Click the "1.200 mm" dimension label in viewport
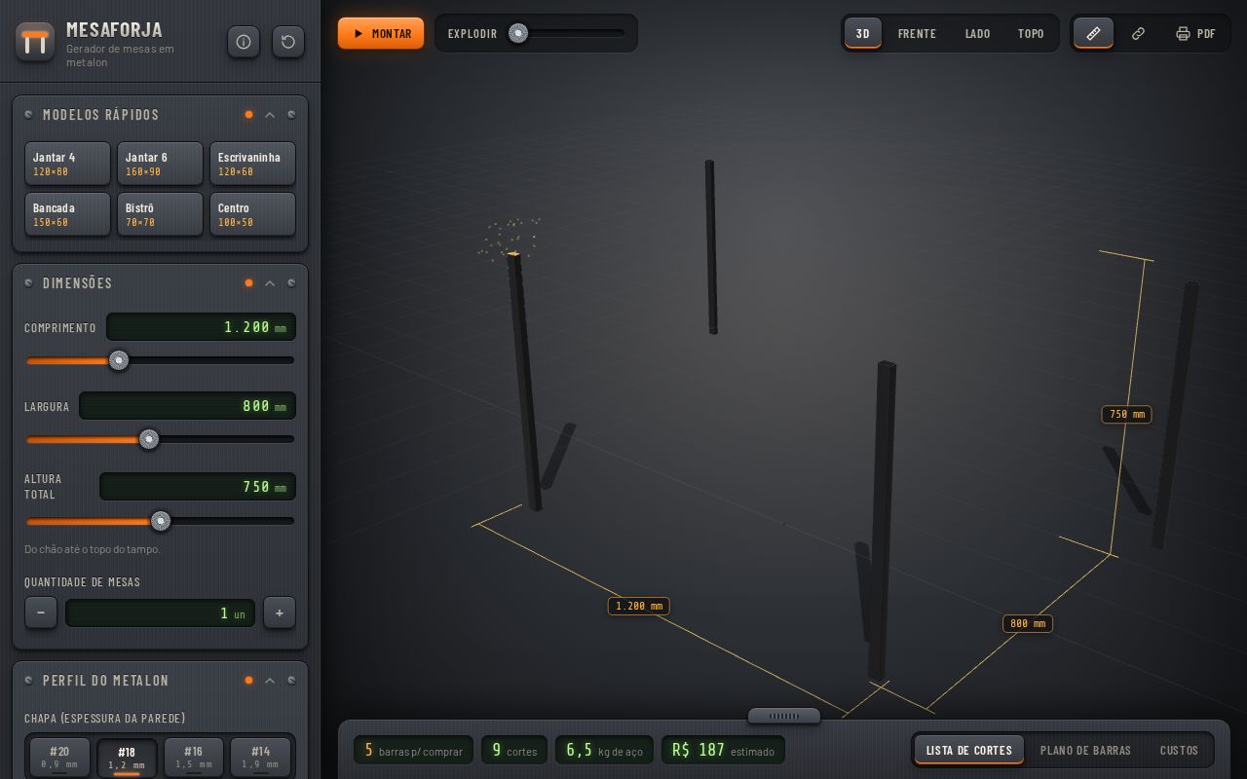Viewport: 1247px width, 779px height. tap(639, 606)
